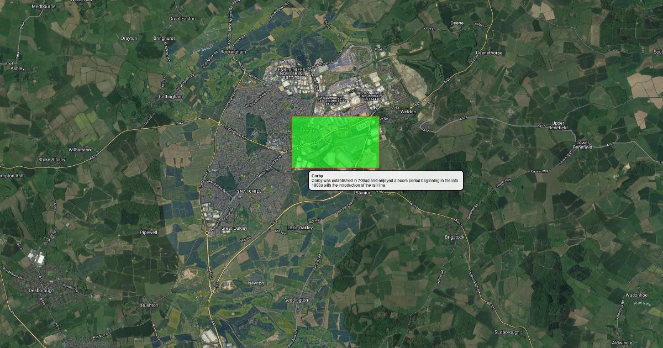663x348 pixels.
Task: Click the Great Easton label
Action: coord(182,19)
